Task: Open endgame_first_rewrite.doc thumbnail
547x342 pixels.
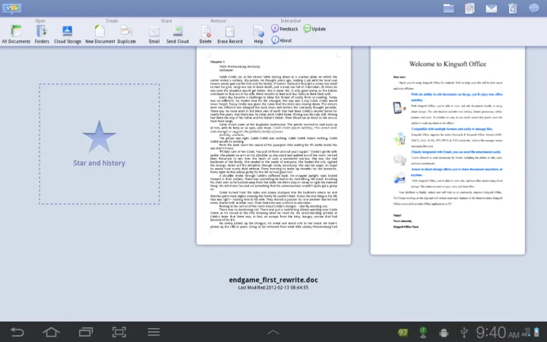Action: coord(273,144)
